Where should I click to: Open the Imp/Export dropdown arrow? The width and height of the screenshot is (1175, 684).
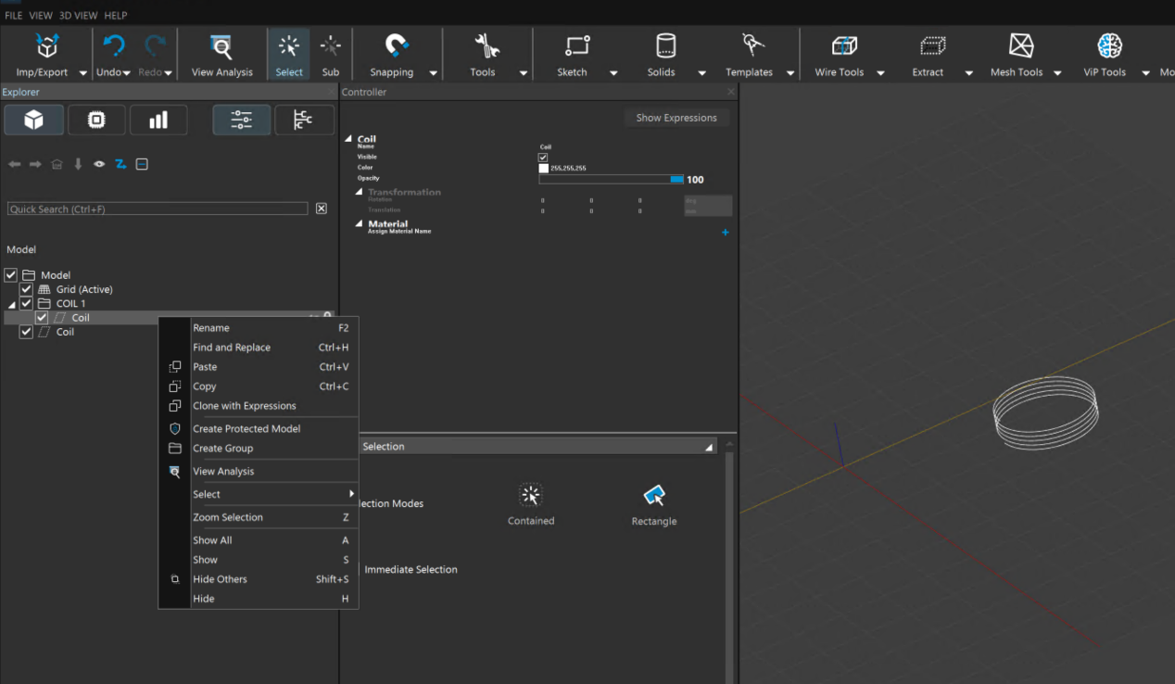(82, 73)
